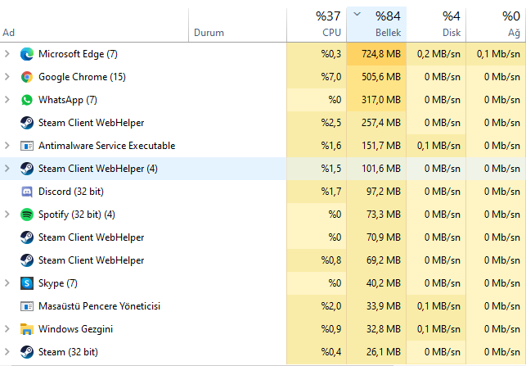Click the Microsoft Edge icon
Image resolution: width=526 pixels, height=366 pixels.
27,54
